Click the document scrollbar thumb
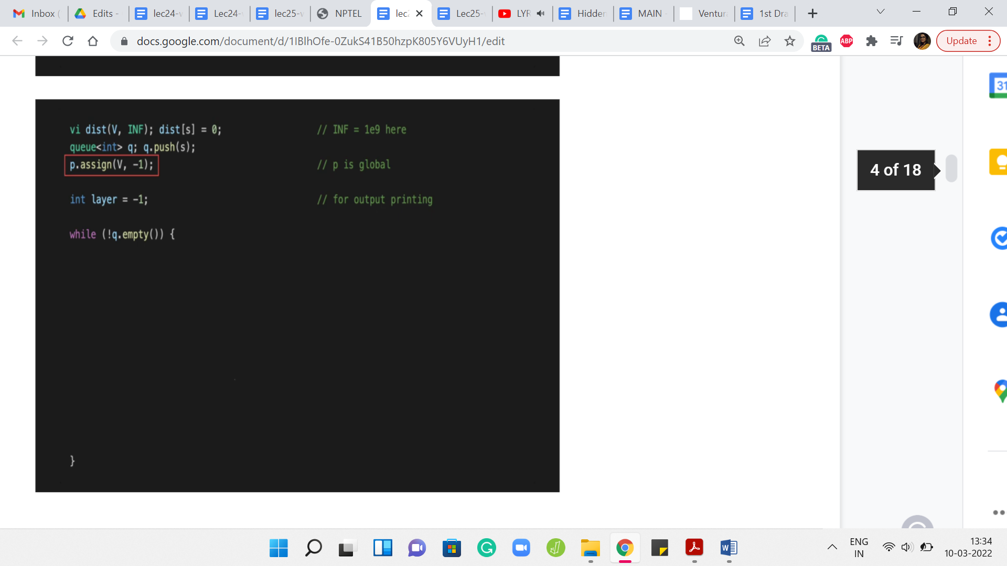The width and height of the screenshot is (1007, 566). tap(951, 168)
